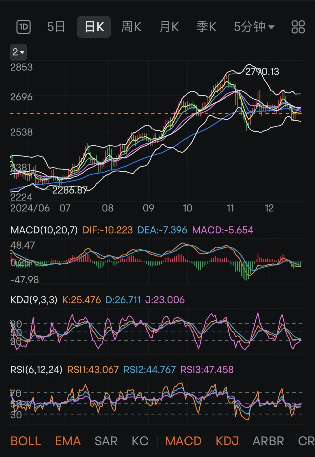315x457 pixels.
Task: Enable the KC channel indicator
Action: point(140,441)
